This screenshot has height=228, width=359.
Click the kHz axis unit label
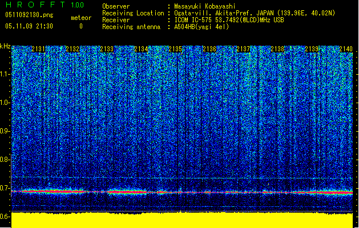[x=5, y=46]
